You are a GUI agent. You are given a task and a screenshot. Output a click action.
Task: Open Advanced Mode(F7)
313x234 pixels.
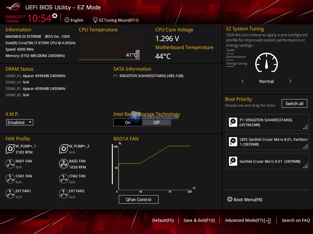point(247,220)
